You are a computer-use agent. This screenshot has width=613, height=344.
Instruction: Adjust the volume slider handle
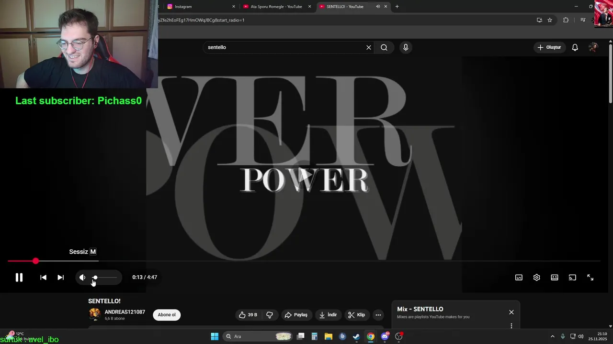(95, 278)
